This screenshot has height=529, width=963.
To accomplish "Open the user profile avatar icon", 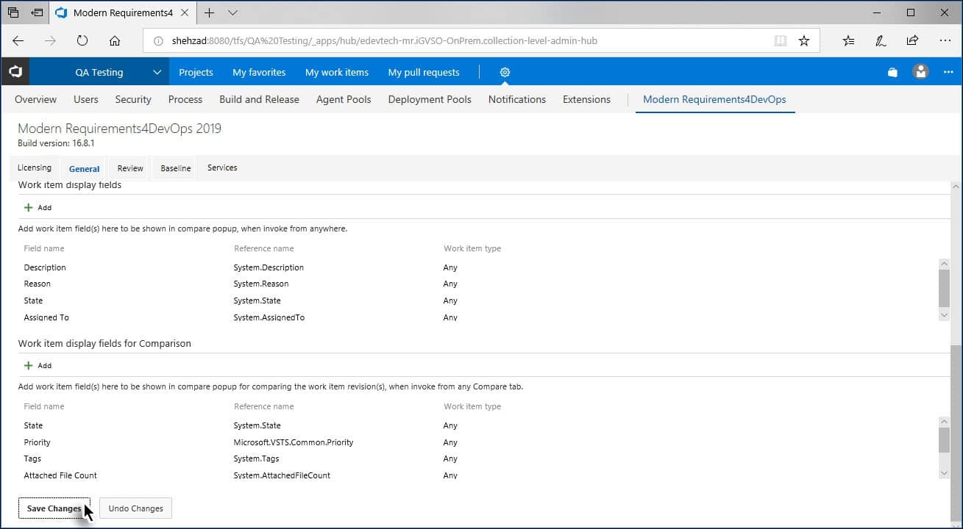I will point(920,72).
